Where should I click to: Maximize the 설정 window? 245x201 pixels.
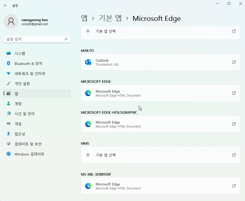coord(229,4)
